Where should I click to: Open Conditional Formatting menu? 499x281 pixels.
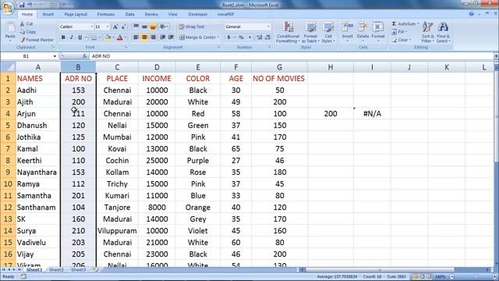point(288,32)
